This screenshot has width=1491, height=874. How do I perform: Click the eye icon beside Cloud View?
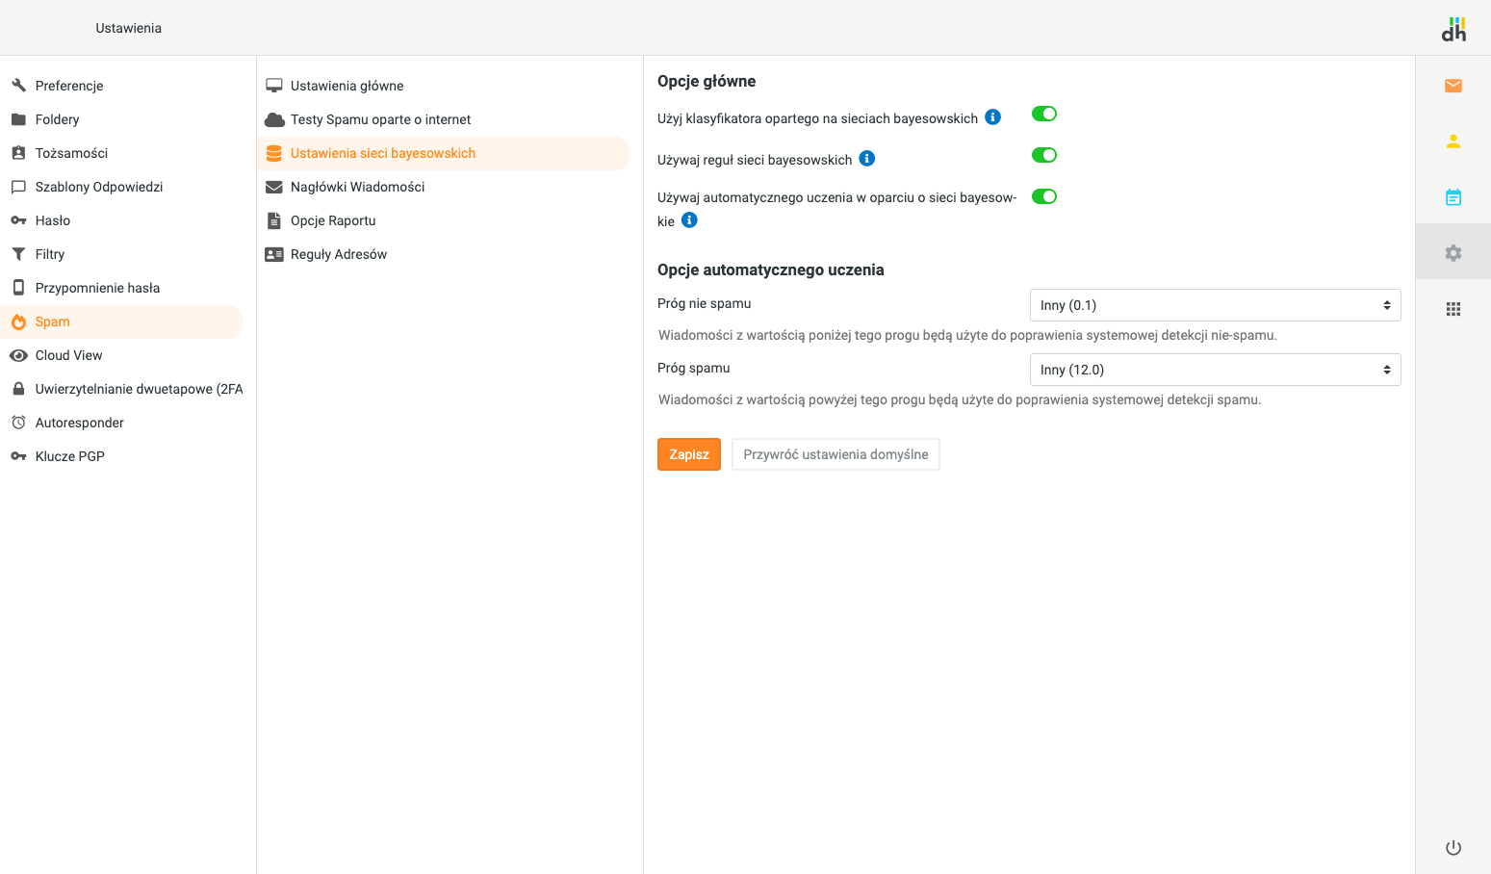[18, 355]
